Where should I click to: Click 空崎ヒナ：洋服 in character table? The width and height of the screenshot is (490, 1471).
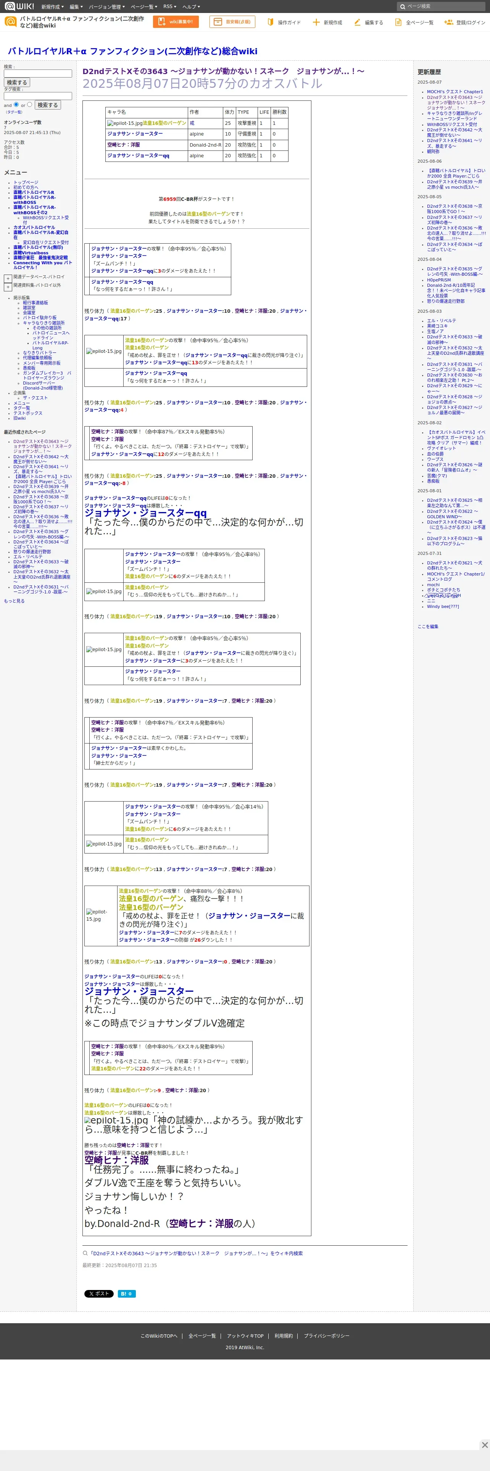[x=123, y=145]
